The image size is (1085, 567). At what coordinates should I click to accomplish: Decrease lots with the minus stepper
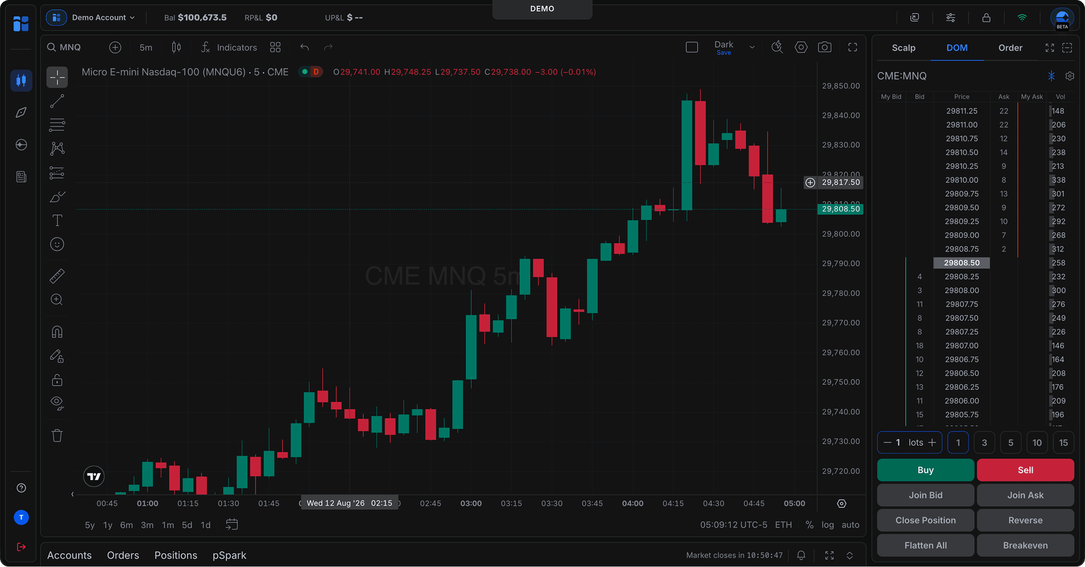pos(887,443)
